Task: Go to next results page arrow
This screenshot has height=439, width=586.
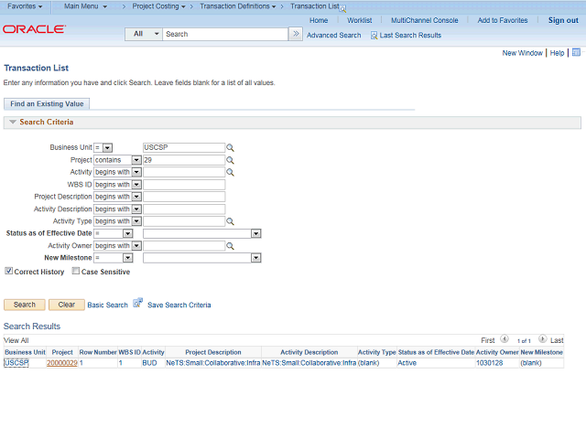Action: pos(542,339)
